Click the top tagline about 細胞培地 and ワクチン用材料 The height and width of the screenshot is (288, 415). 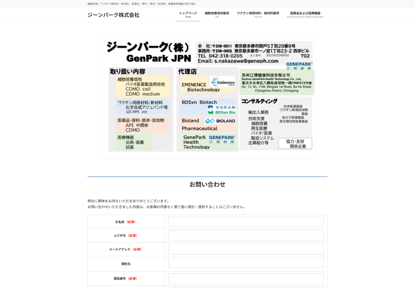142,4
